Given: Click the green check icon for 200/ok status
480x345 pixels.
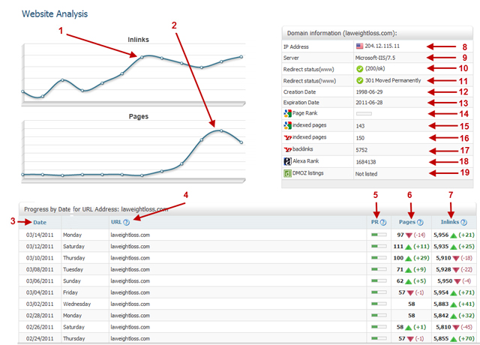Looking at the screenshot, I should [x=359, y=68].
